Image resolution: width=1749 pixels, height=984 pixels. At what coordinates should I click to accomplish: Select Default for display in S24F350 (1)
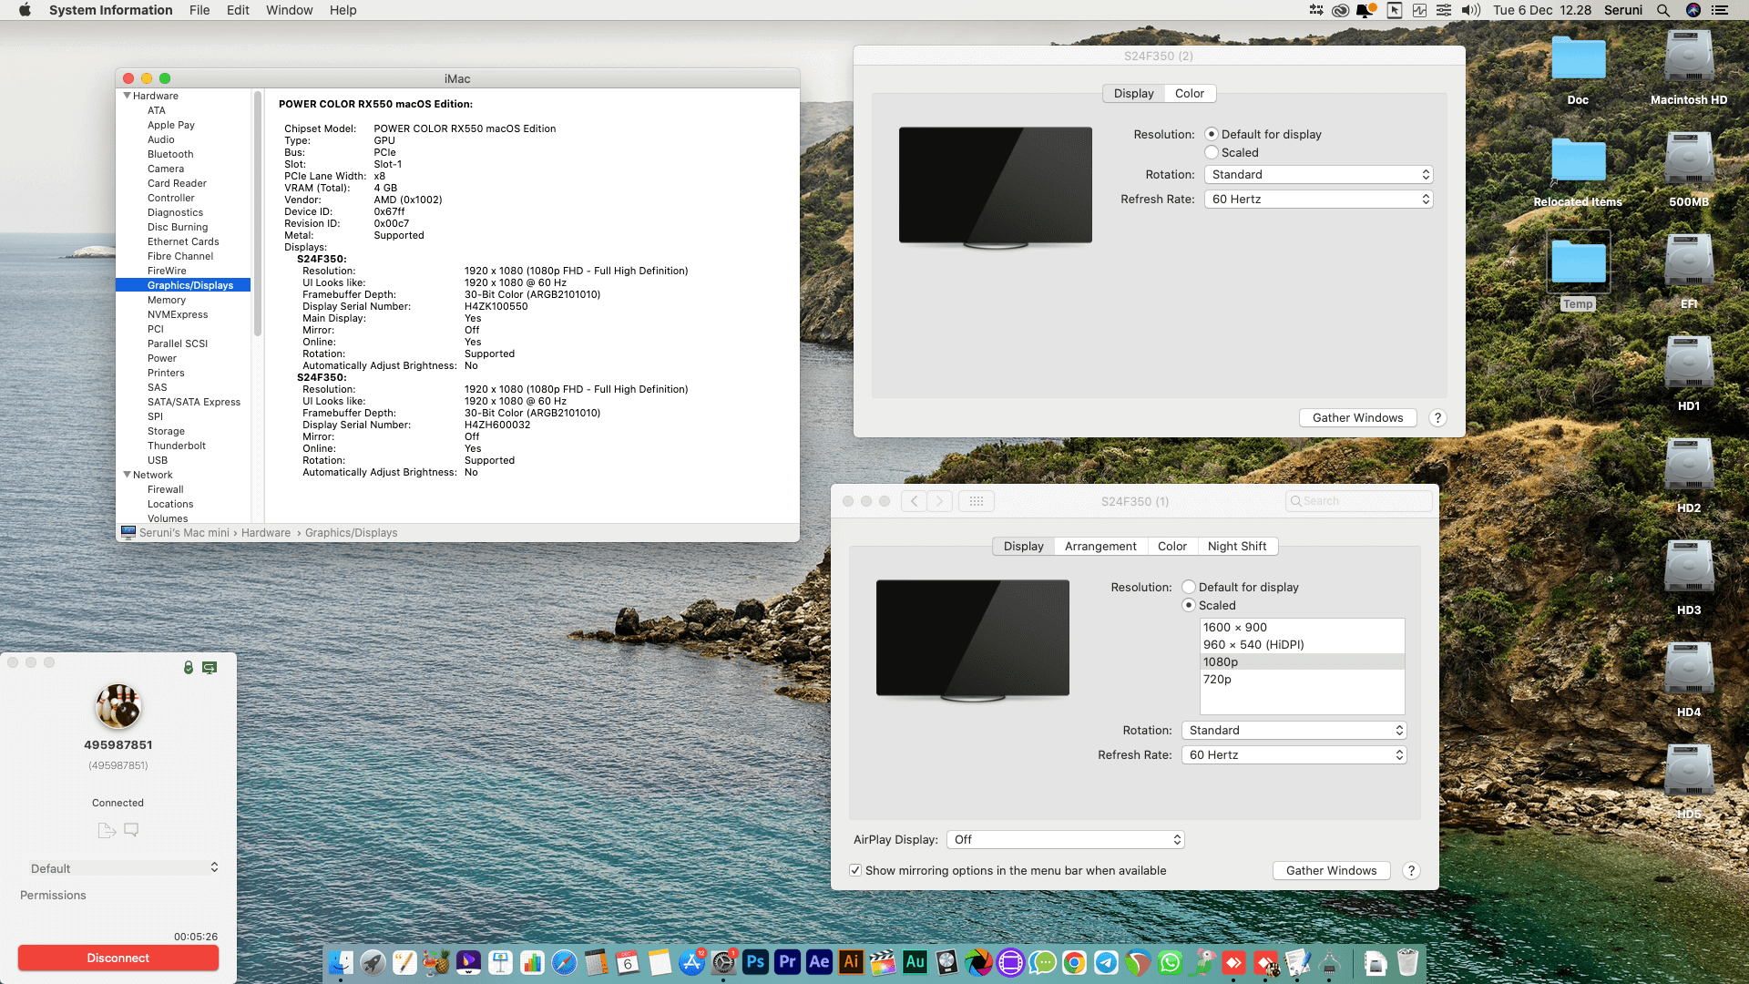1189,587
